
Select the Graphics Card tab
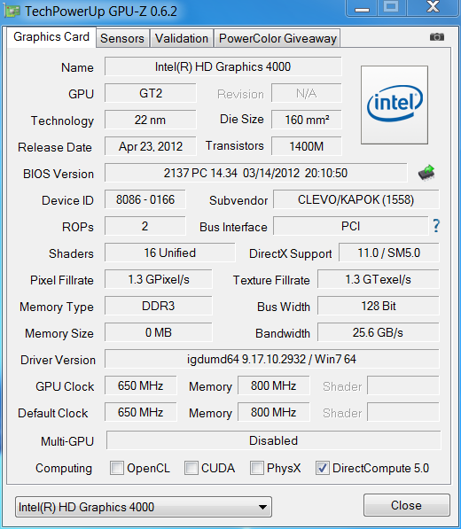coord(51,37)
